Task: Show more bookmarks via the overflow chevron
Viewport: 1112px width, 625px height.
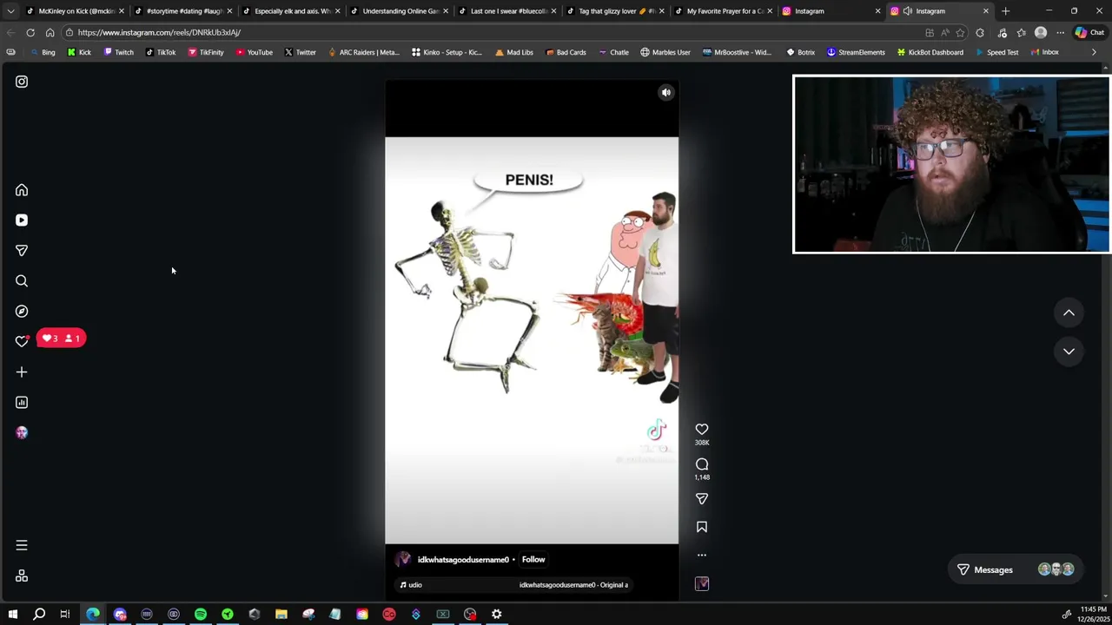Action: [1094, 52]
